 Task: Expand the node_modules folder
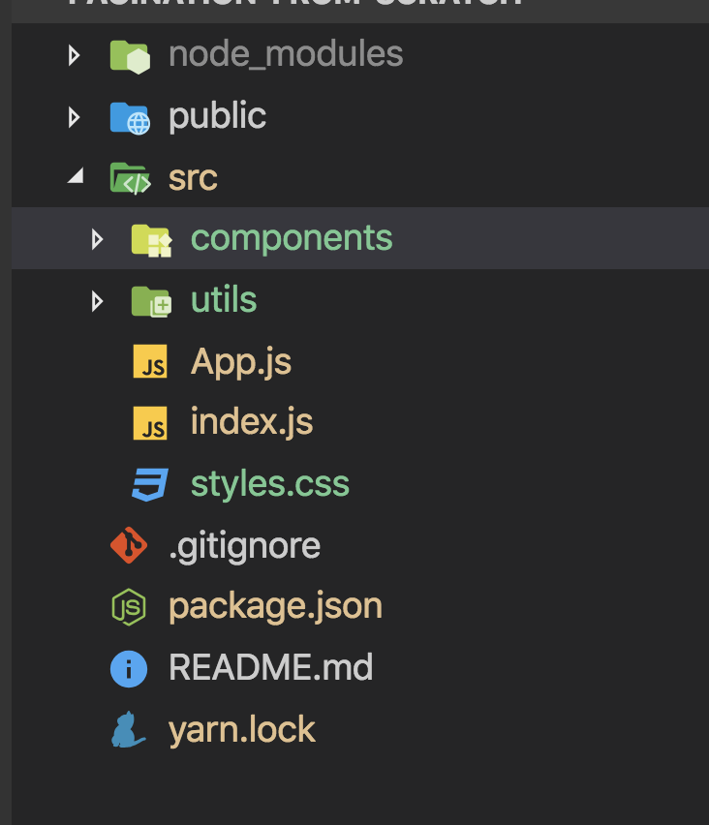76,54
